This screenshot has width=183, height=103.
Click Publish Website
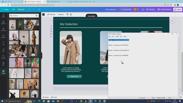pyautogui.click(x=164, y=9)
